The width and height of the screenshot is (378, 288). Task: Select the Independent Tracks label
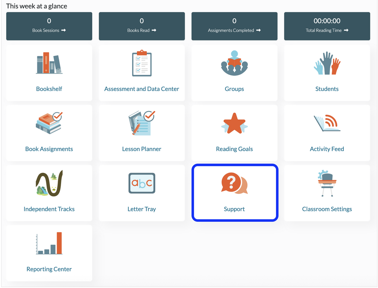pos(49,209)
